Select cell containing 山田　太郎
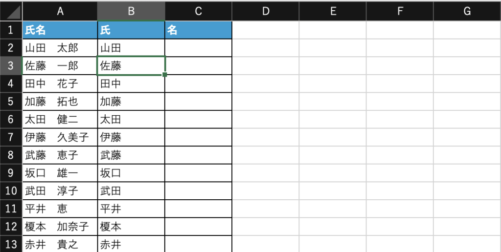 click(60, 48)
